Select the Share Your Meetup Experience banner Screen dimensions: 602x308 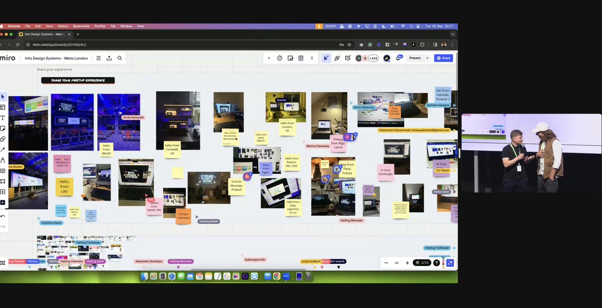(x=78, y=80)
